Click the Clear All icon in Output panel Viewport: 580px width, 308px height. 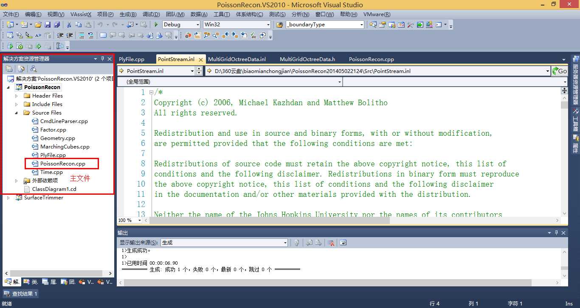point(331,243)
